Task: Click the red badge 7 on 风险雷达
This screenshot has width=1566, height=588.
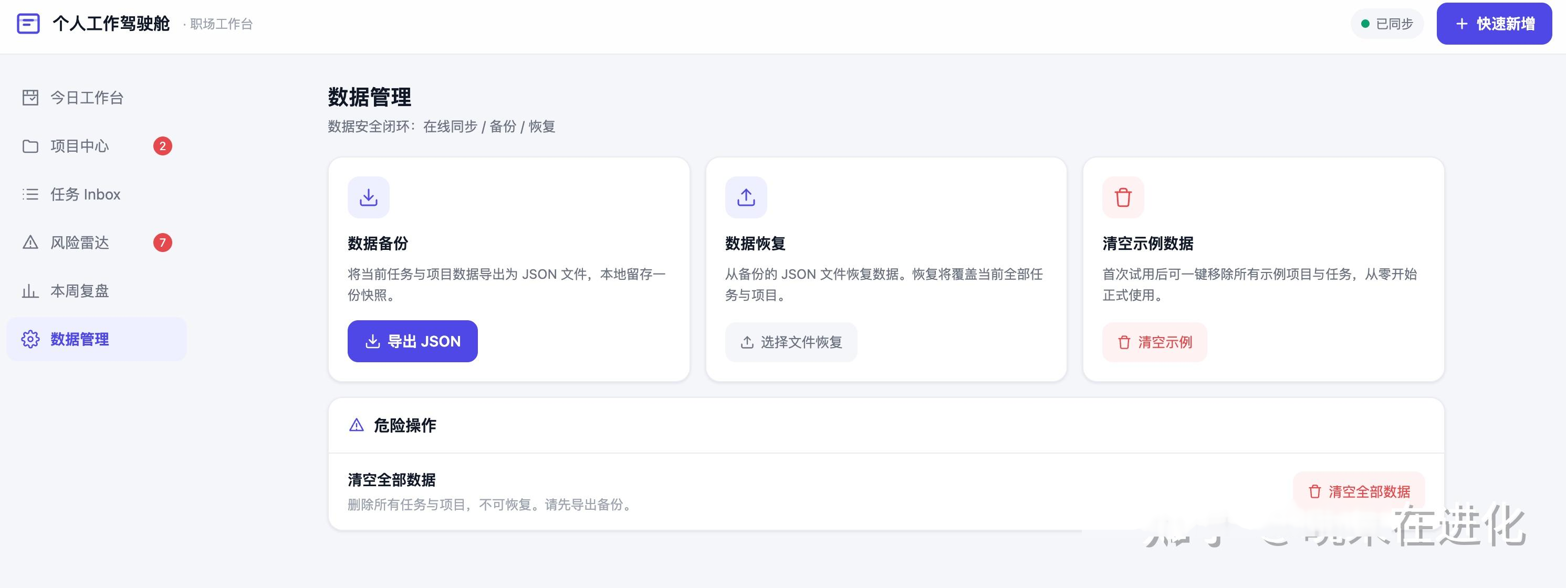Action: 162,243
